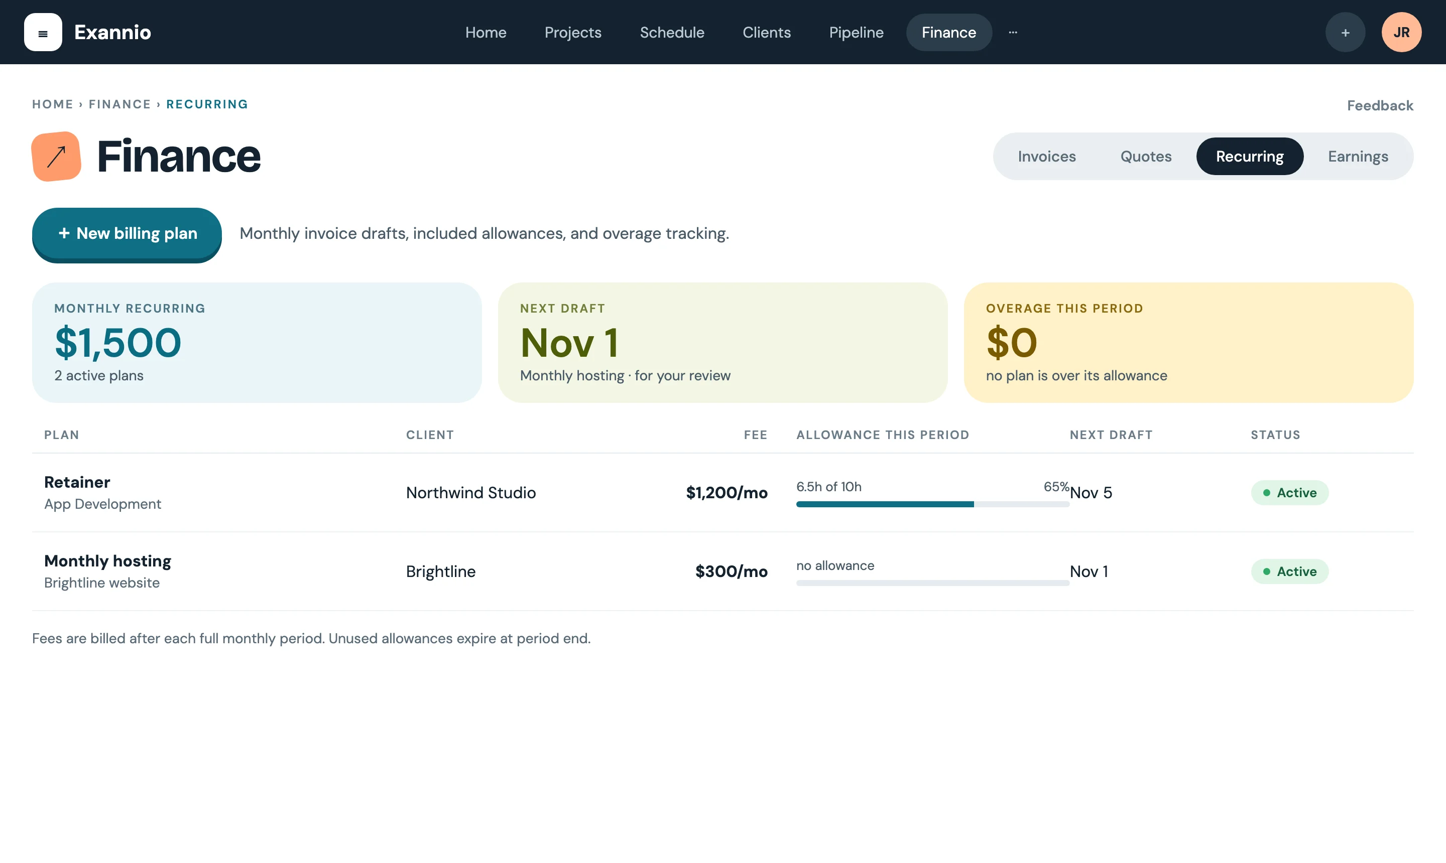This screenshot has height=863, width=1446.
Task: Click the STATUS column header
Action: coord(1275,435)
